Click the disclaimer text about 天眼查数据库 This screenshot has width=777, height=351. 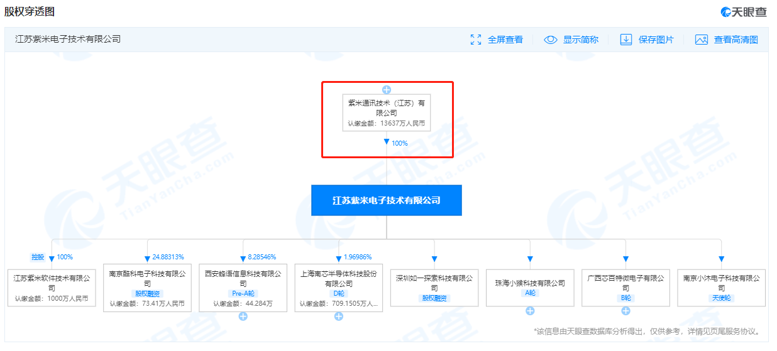[x=647, y=331]
